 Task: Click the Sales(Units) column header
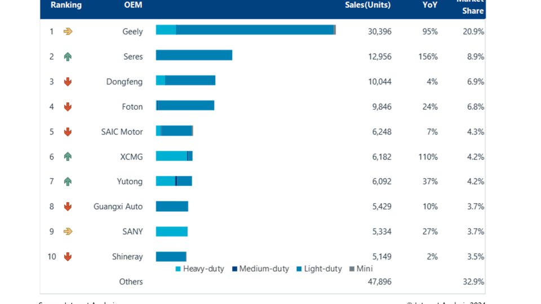(x=368, y=5)
